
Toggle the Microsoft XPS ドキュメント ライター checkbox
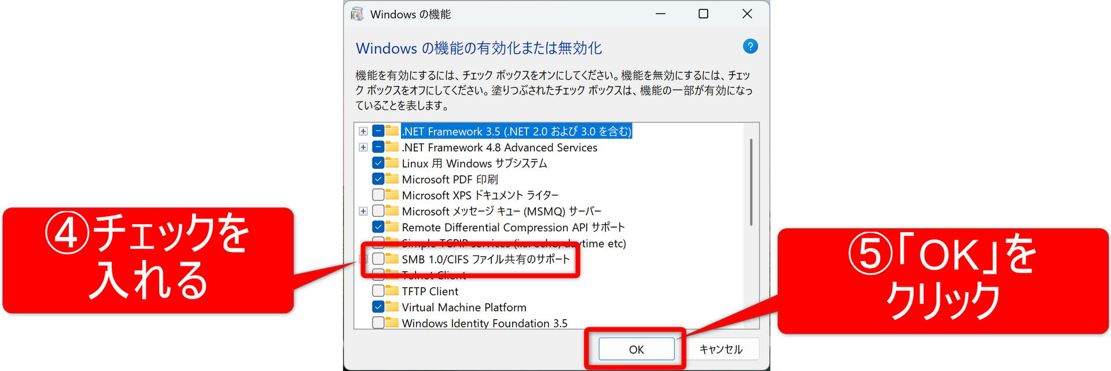click(378, 195)
